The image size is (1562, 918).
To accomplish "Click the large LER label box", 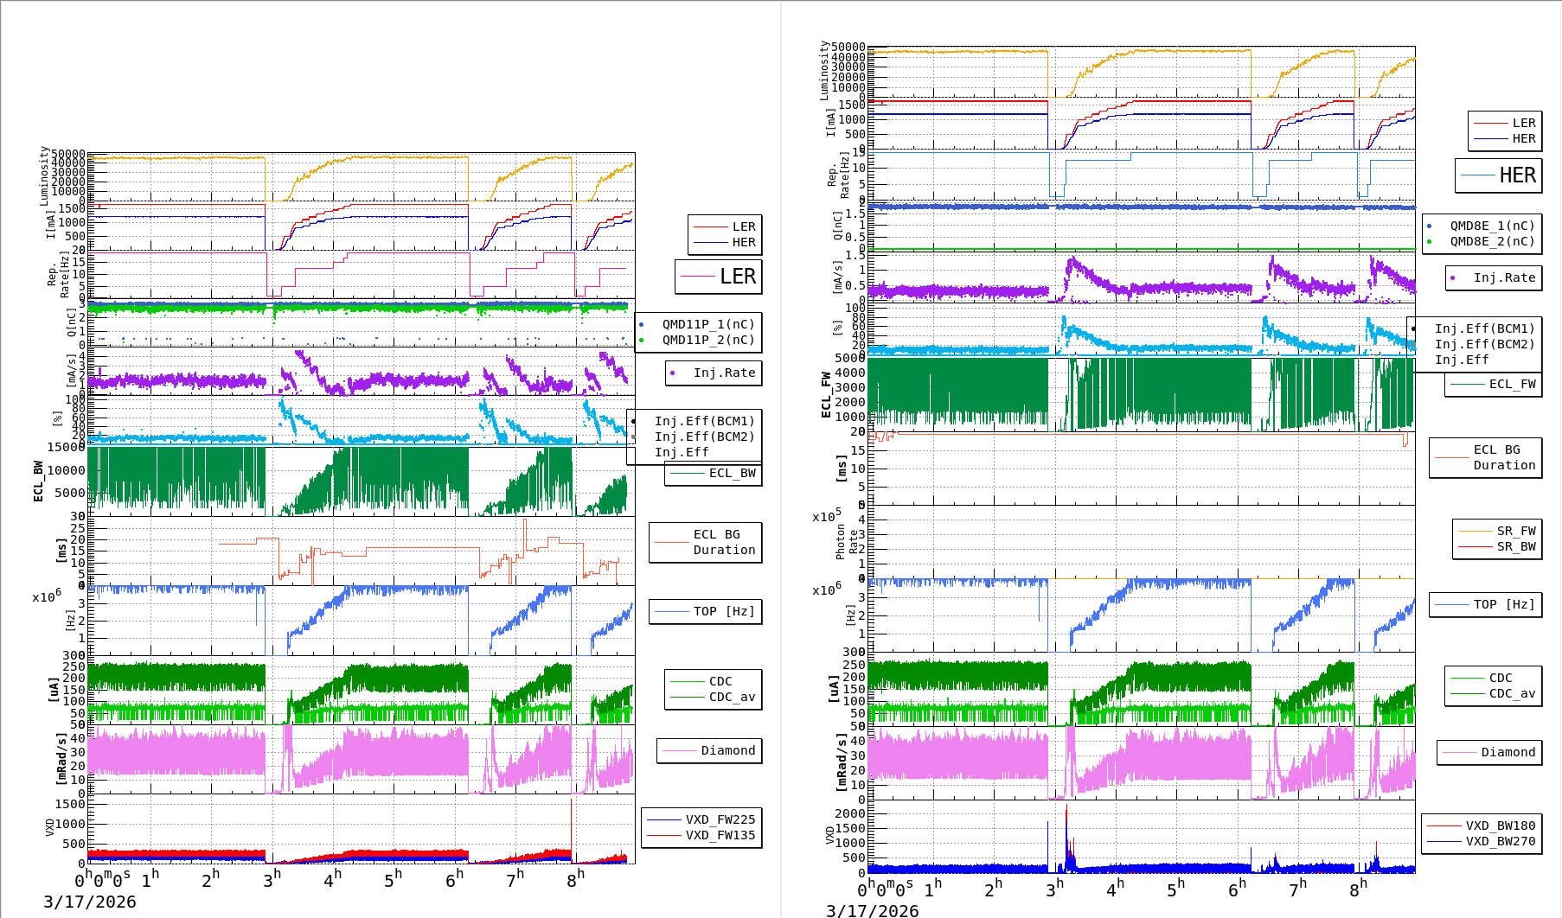I will pos(719,277).
